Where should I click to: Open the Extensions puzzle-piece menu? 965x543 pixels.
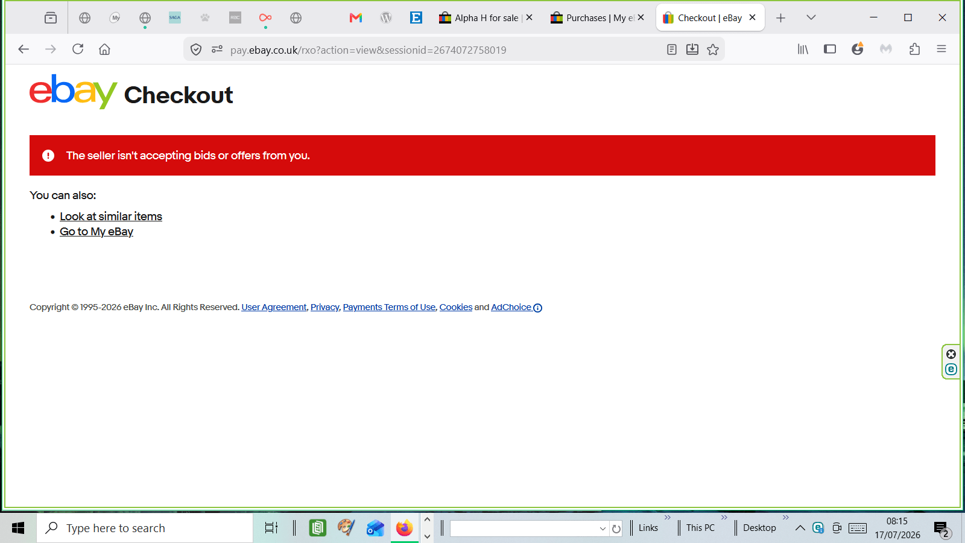point(914,49)
